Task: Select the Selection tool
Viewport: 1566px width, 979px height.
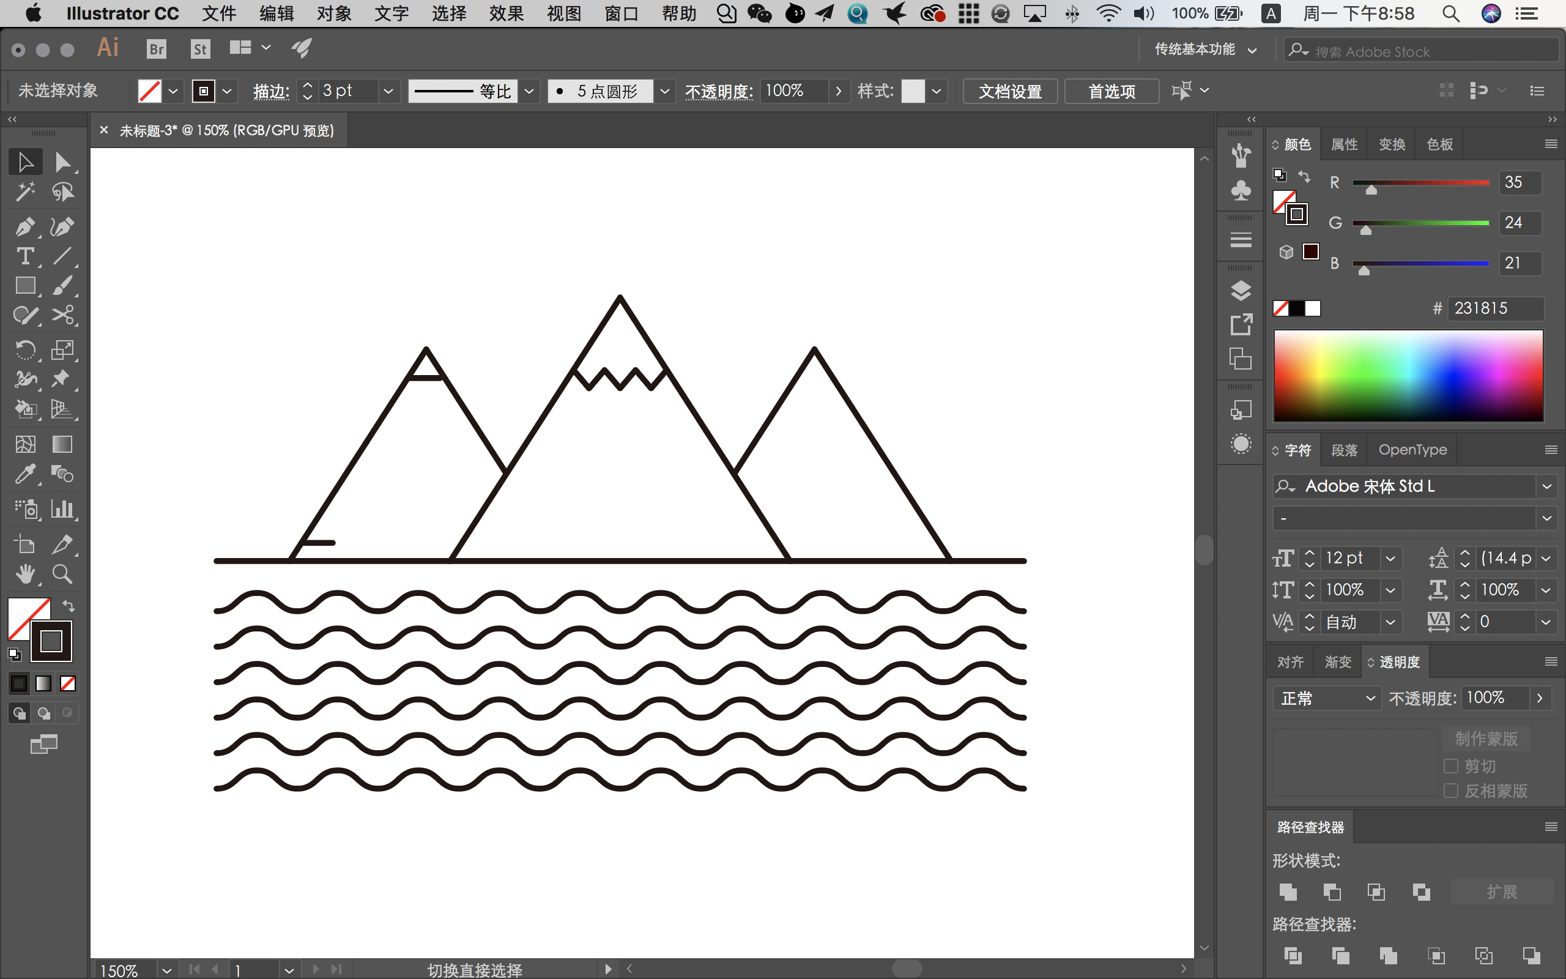Action: 25,162
